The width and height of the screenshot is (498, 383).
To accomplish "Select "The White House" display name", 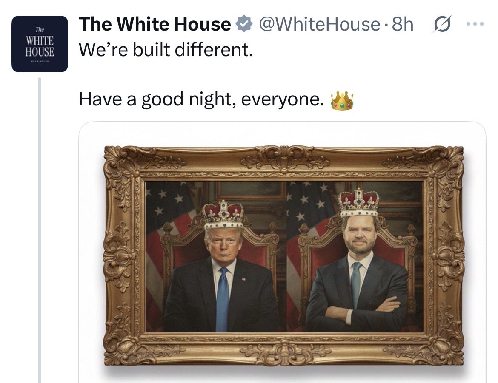I will click(155, 24).
